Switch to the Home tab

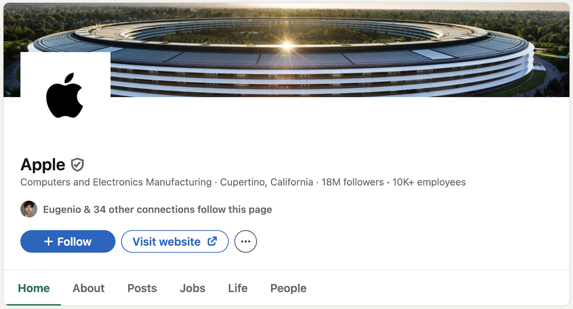pyautogui.click(x=34, y=288)
